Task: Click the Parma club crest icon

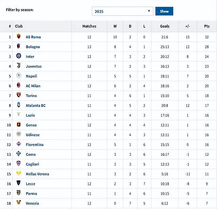Action: click(19, 193)
